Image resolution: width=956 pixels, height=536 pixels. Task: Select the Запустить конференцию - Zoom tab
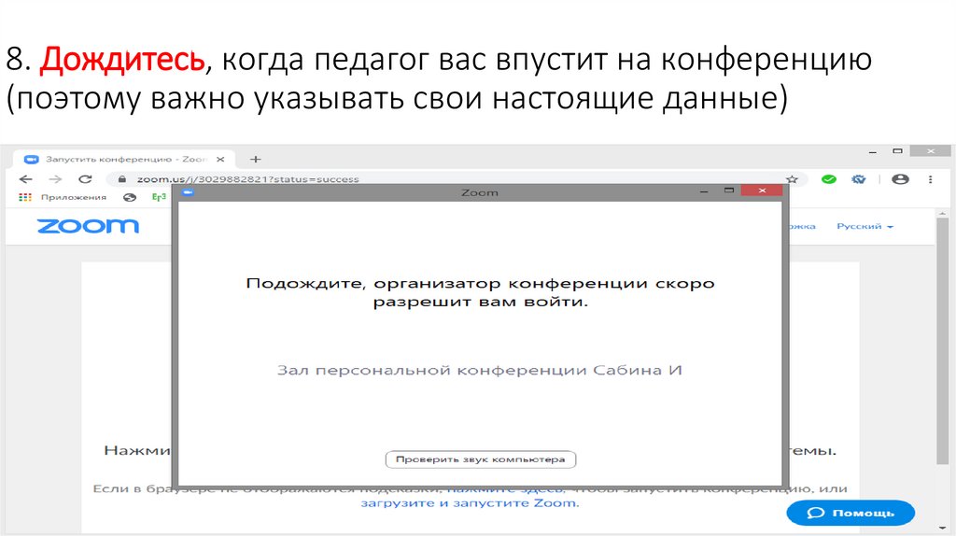[124, 159]
